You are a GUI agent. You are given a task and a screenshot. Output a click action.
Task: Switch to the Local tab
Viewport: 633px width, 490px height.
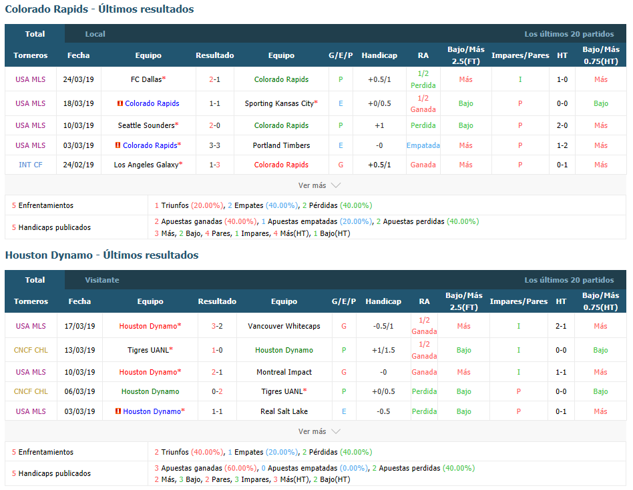[95, 34]
